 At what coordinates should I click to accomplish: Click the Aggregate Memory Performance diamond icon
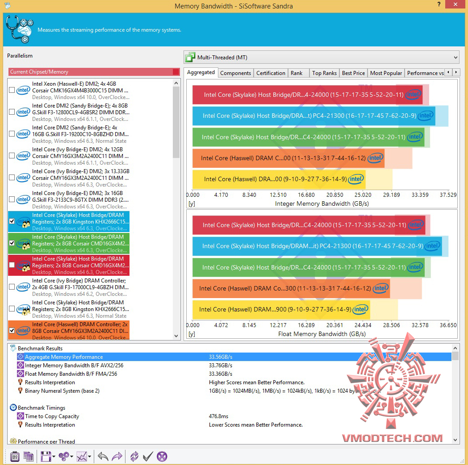coord(20,357)
